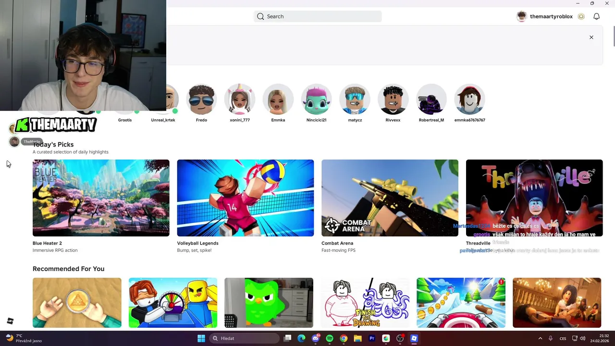
Task: Open the notifications bell
Action: 596,16
